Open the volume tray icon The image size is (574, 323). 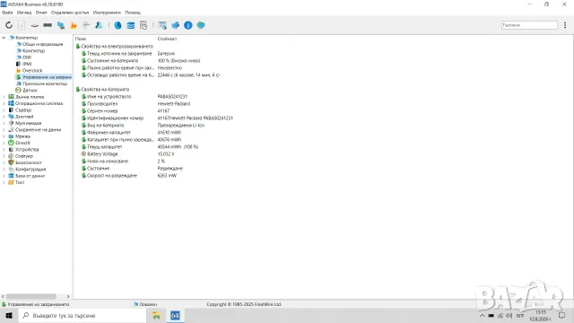coord(509,315)
